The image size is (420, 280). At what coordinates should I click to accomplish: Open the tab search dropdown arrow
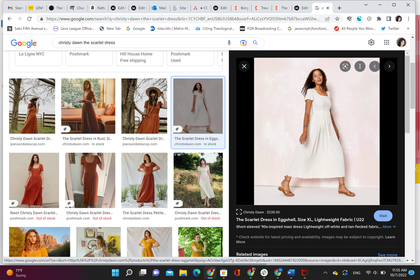[x=366, y=5]
